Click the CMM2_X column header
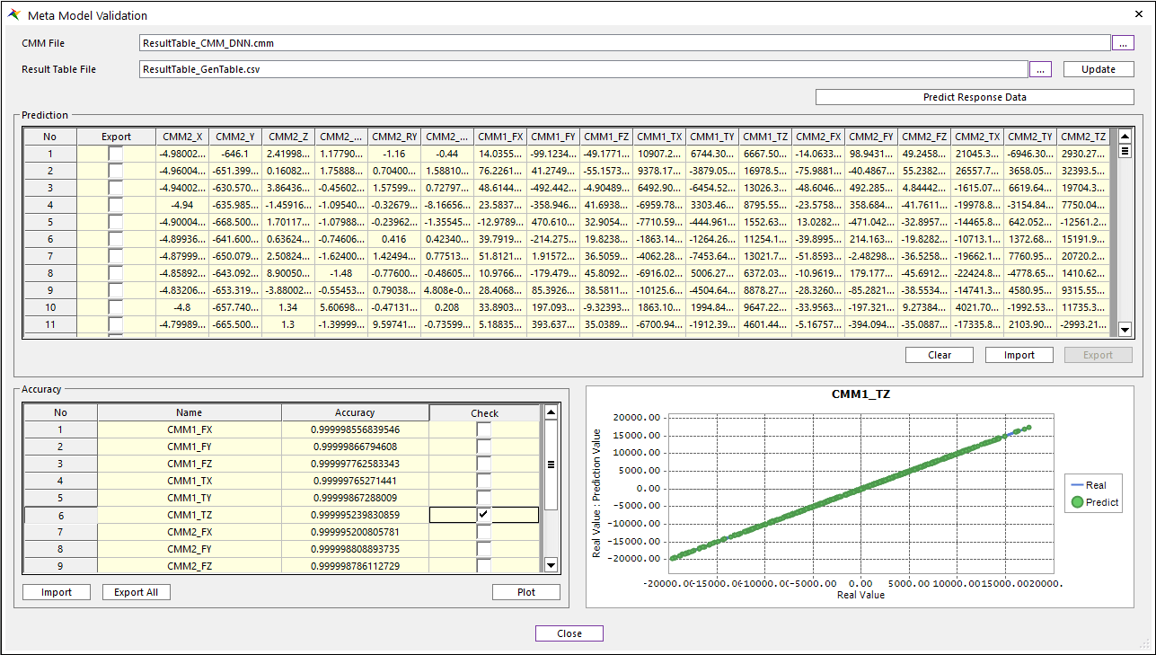The width and height of the screenshot is (1156, 655). pyautogui.click(x=181, y=137)
